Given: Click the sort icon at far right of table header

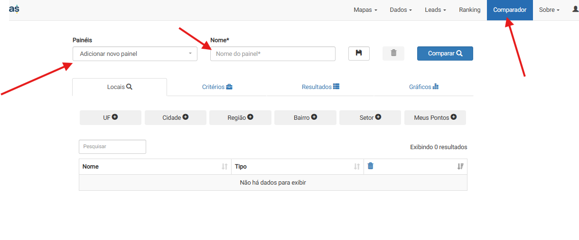Looking at the screenshot, I should (460, 167).
